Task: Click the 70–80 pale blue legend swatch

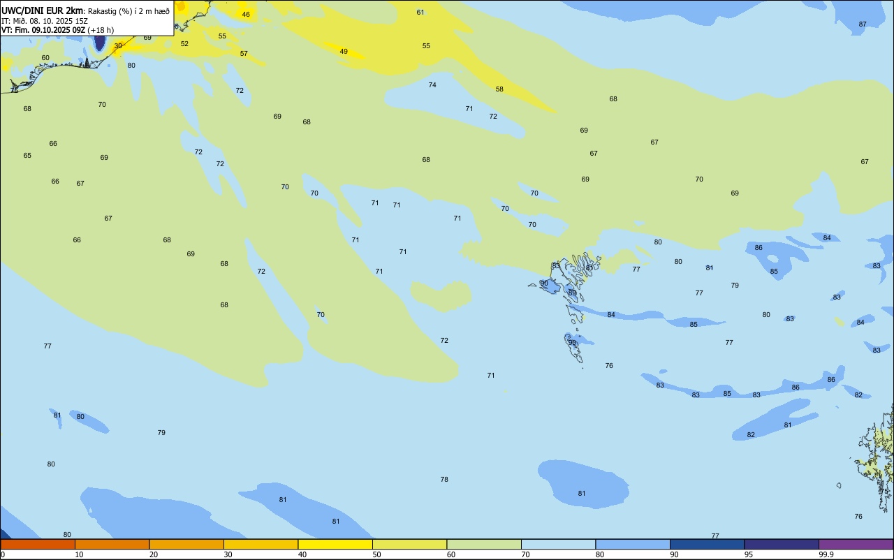Action: [x=558, y=544]
